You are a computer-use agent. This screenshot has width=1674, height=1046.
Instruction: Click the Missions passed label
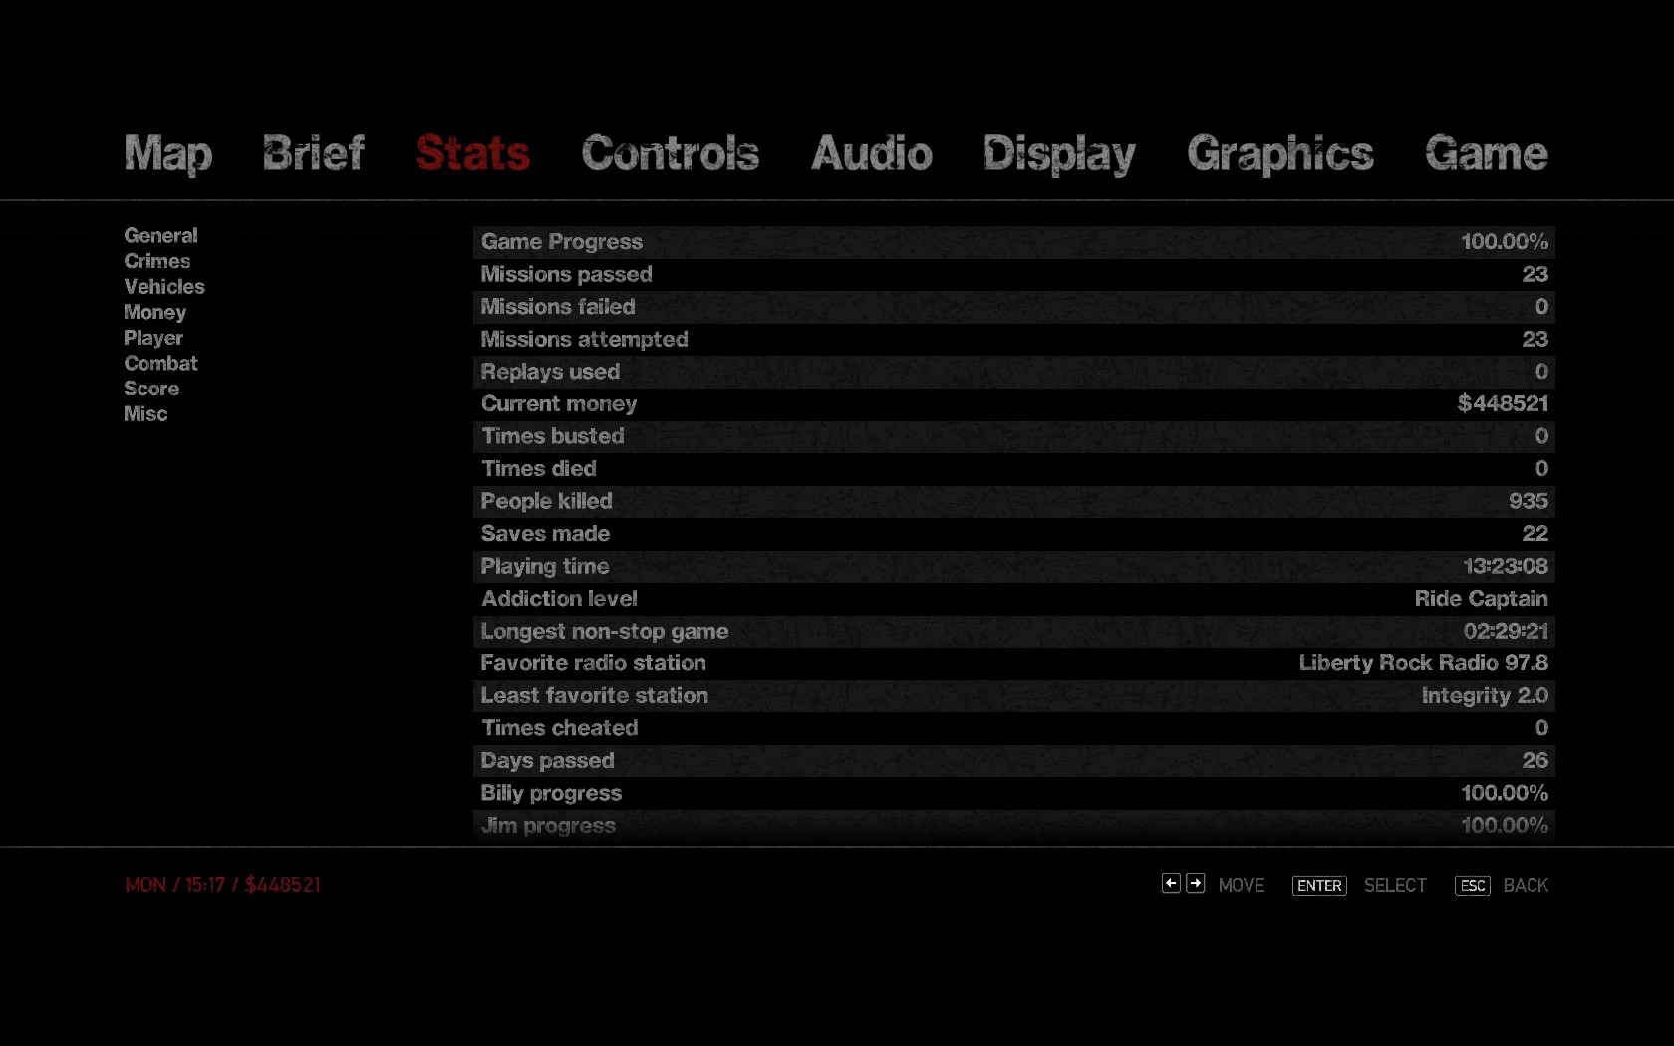click(x=566, y=274)
